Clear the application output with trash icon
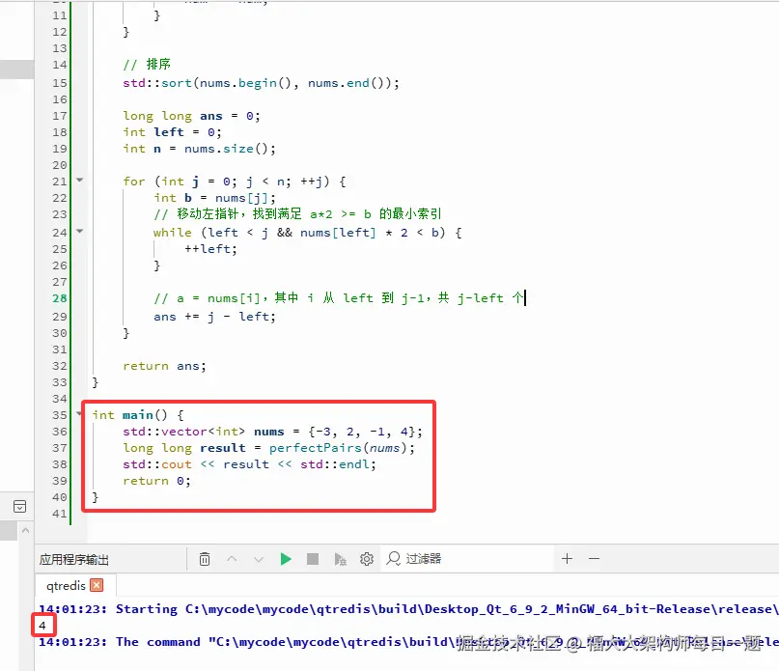Screen dimensions: 779x671 205,559
